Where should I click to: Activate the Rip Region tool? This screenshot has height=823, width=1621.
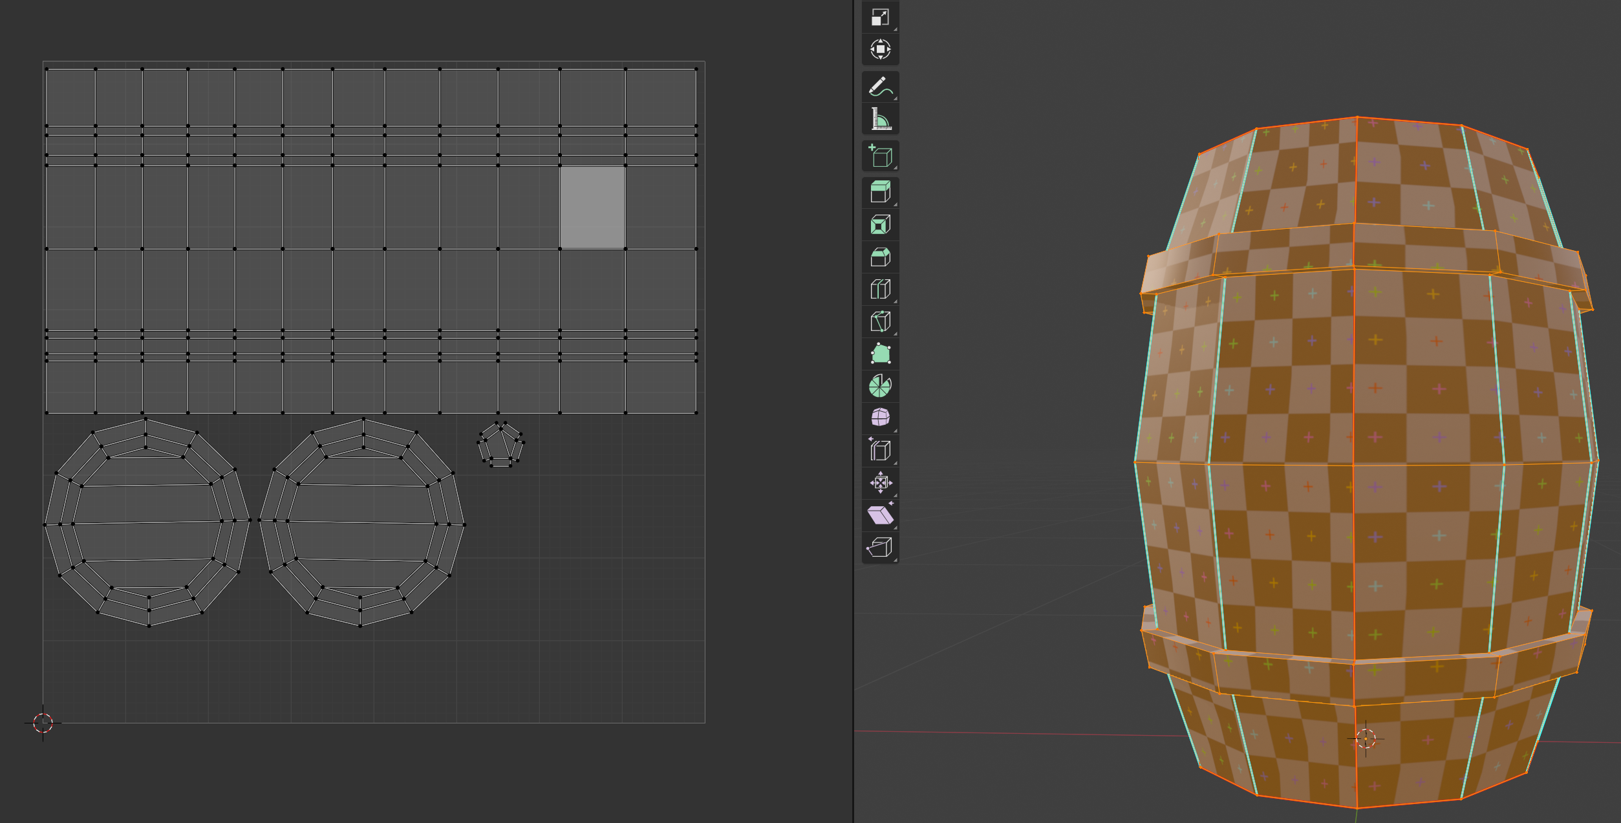(880, 548)
